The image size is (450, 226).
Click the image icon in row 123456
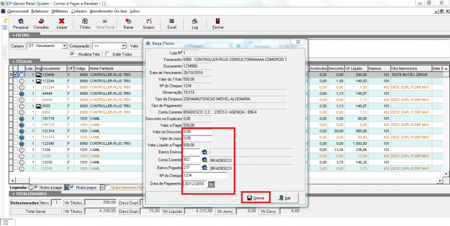[x=39, y=75]
